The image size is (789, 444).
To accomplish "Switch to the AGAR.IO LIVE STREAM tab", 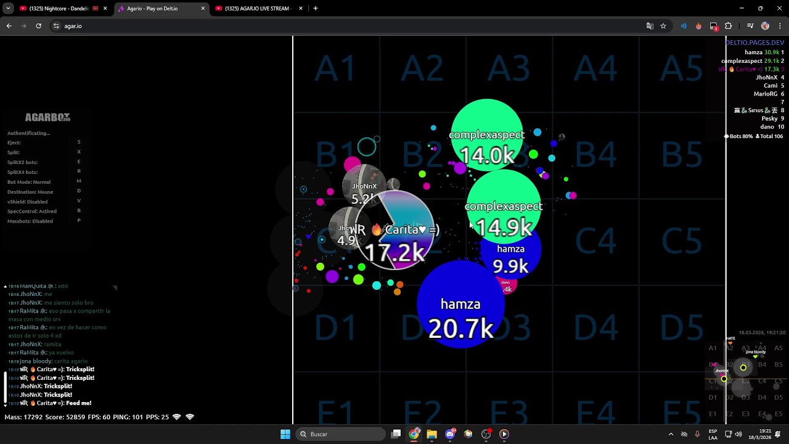I will [259, 9].
